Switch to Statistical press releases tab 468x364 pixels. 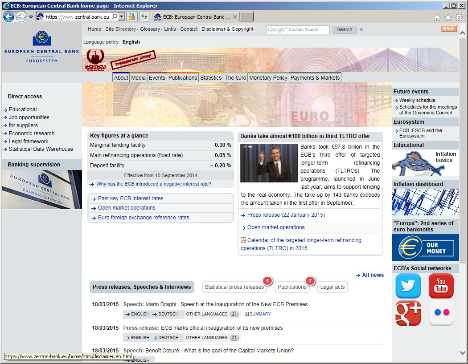tap(234, 287)
